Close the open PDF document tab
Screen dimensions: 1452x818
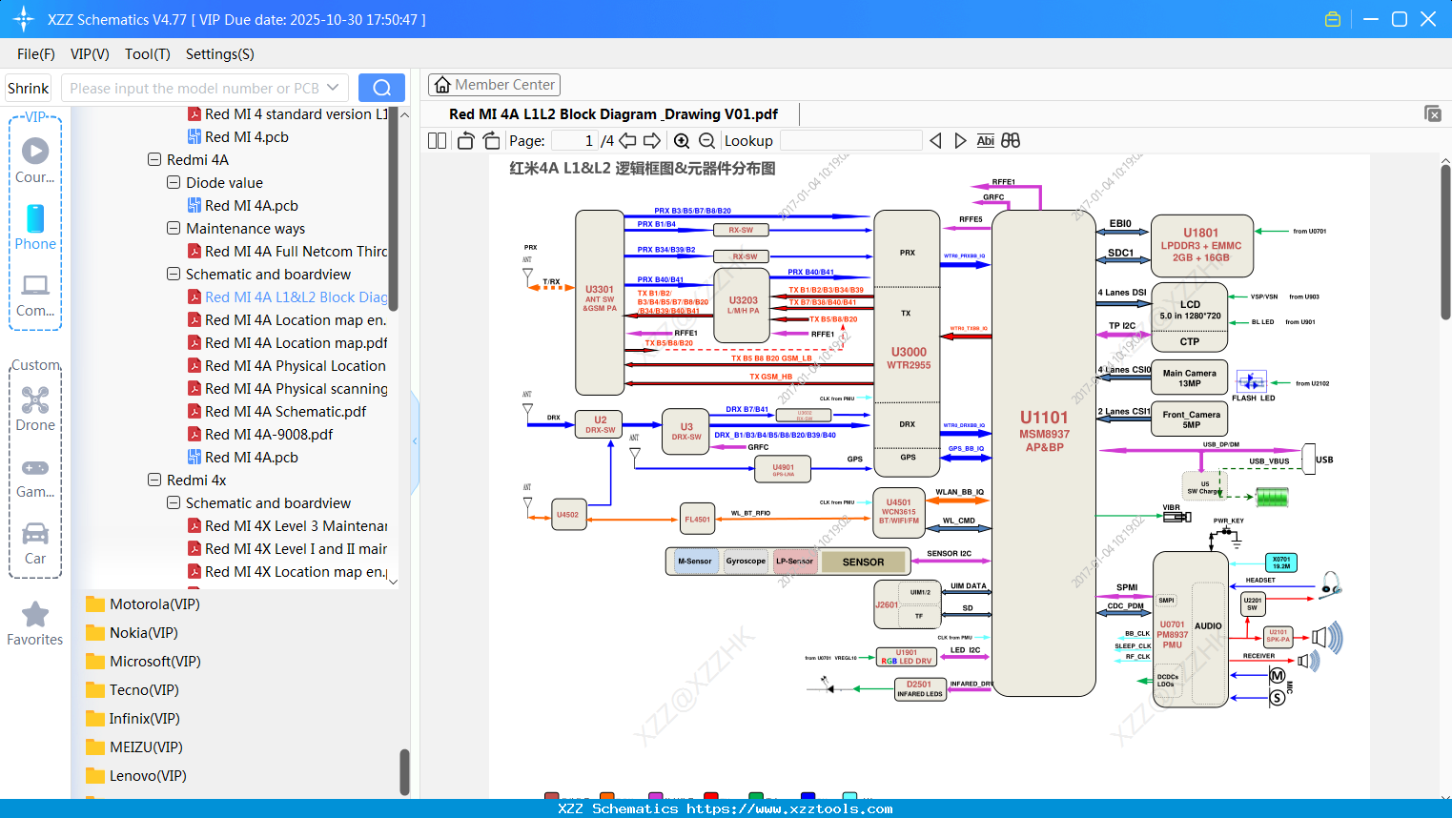1433,113
